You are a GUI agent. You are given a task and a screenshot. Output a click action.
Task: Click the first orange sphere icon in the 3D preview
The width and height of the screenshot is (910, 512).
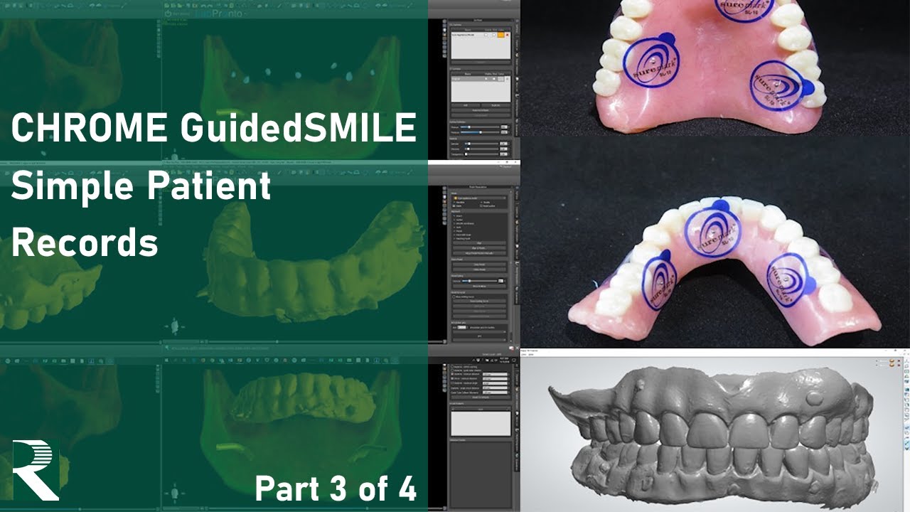point(892,361)
